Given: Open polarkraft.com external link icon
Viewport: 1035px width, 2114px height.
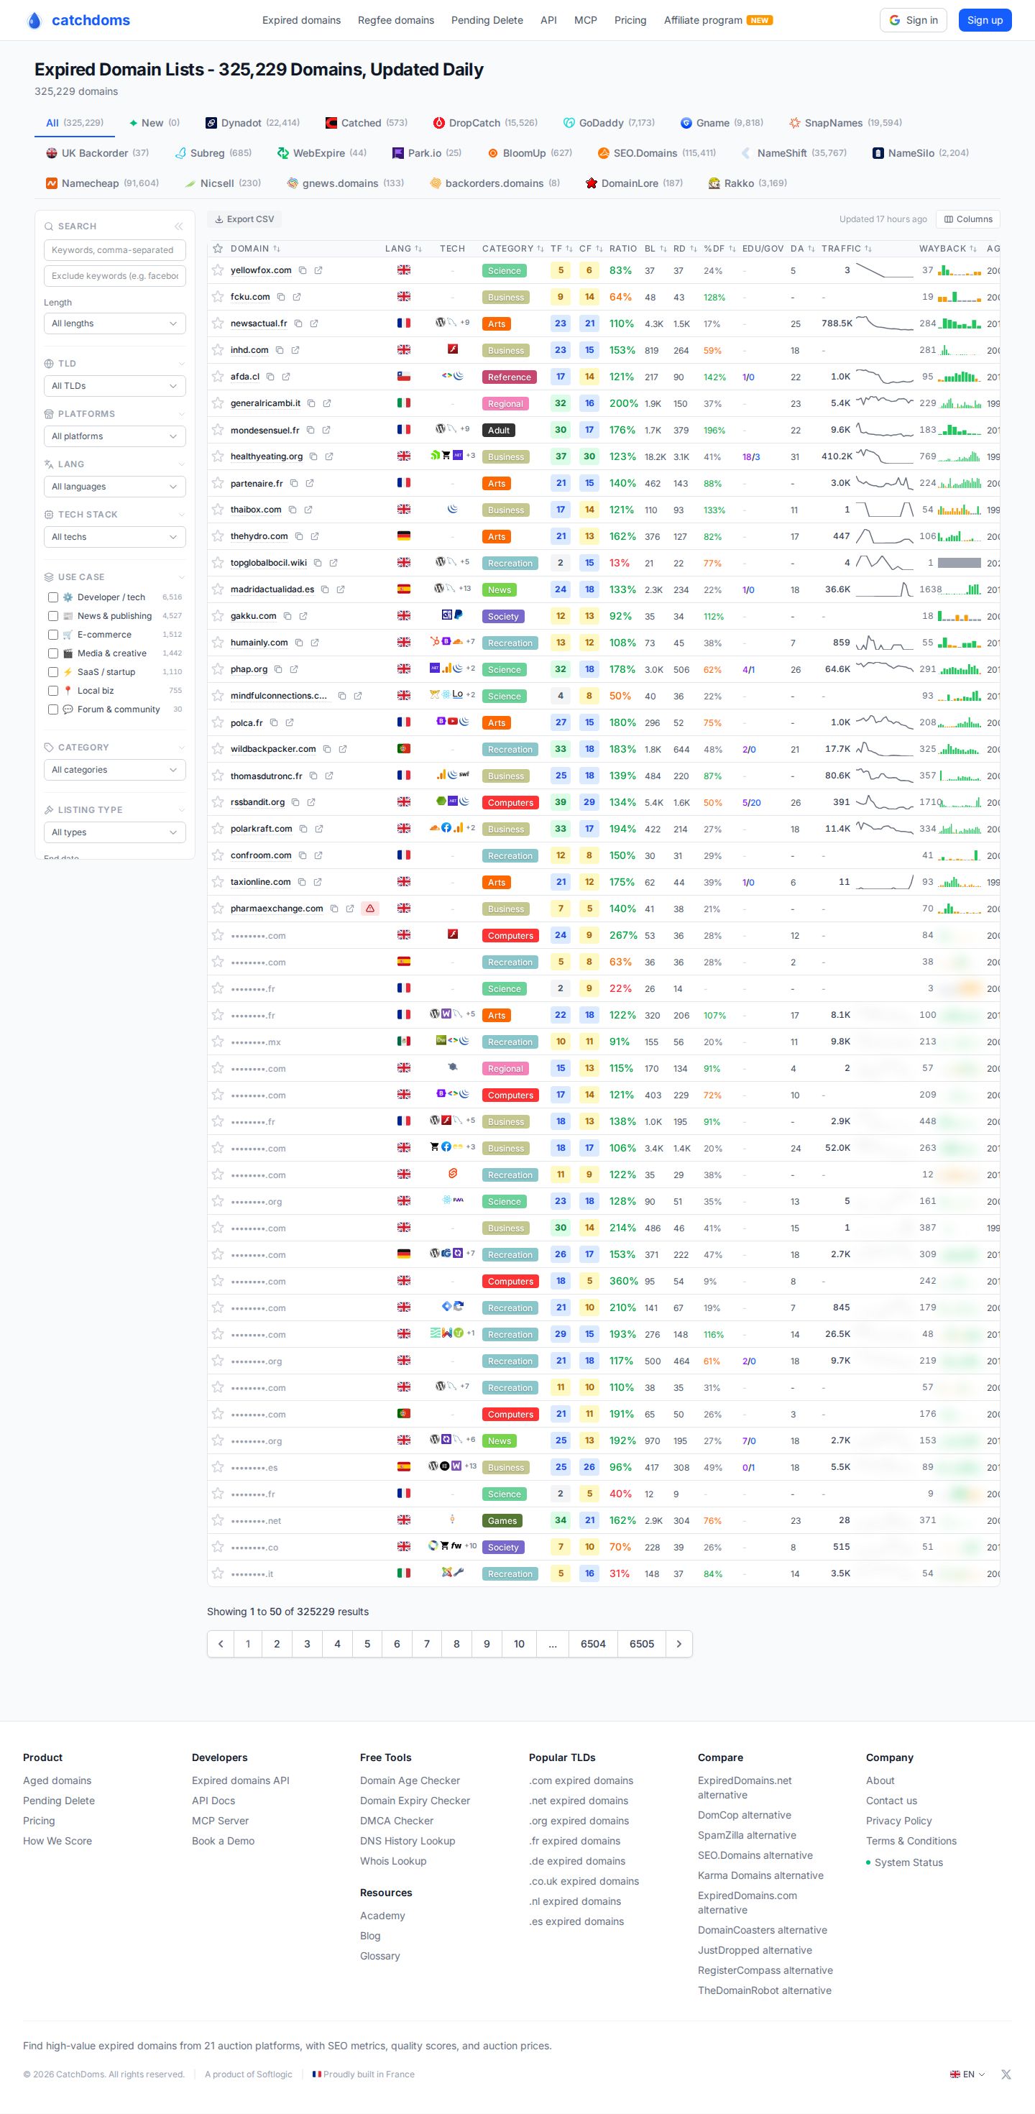Looking at the screenshot, I should (319, 829).
